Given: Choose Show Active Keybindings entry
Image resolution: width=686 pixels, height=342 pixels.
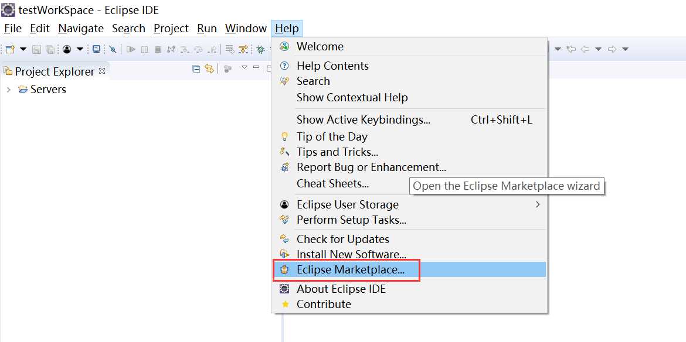Looking at the screenshot, I should (x=409, y=119).
